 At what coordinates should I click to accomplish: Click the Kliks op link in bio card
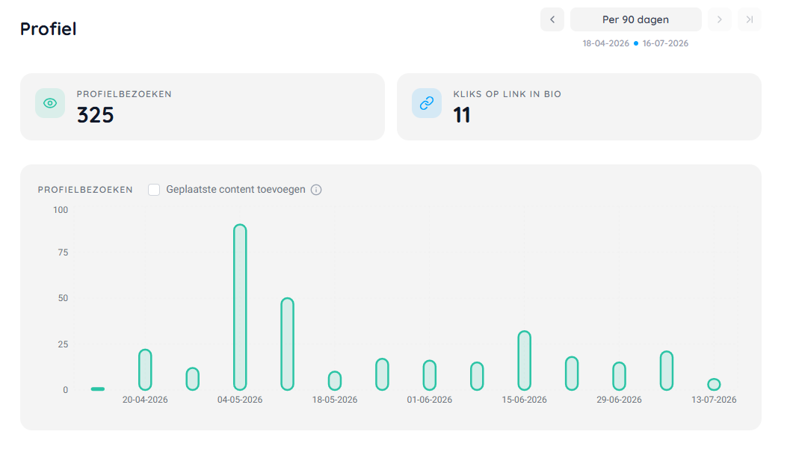click(579, 107)
